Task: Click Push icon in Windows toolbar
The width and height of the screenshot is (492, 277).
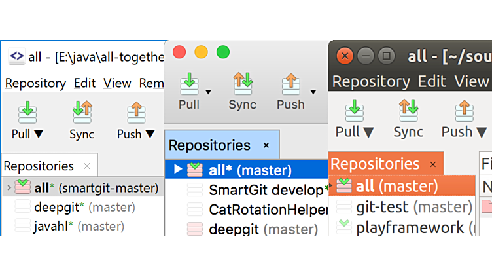Action: point(136,113)
